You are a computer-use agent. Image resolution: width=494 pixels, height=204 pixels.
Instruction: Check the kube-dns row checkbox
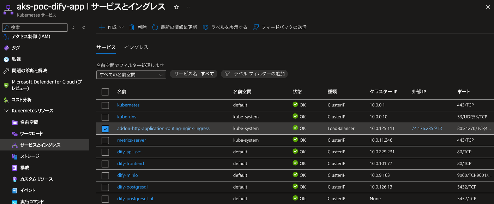pos(105,117)
